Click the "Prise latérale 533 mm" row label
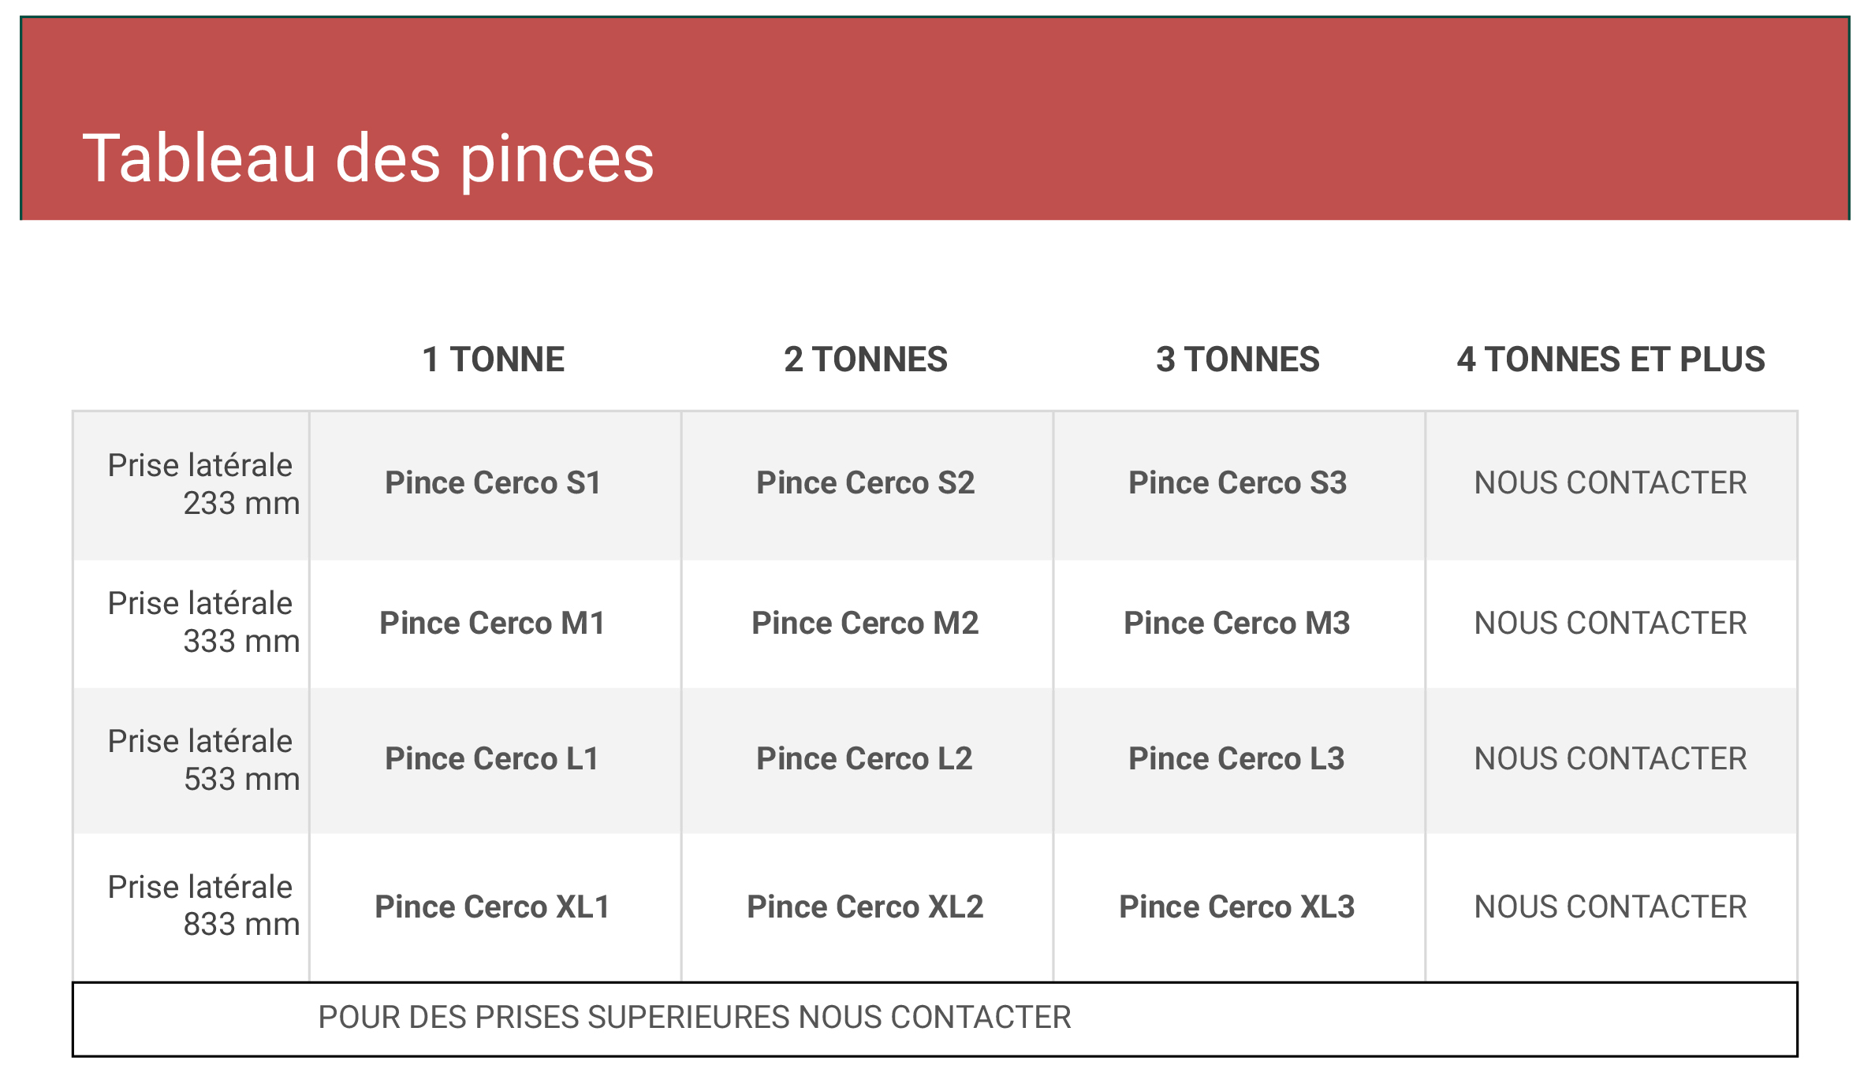Screen dimensions: 1864x1076 tap(203, 760)
